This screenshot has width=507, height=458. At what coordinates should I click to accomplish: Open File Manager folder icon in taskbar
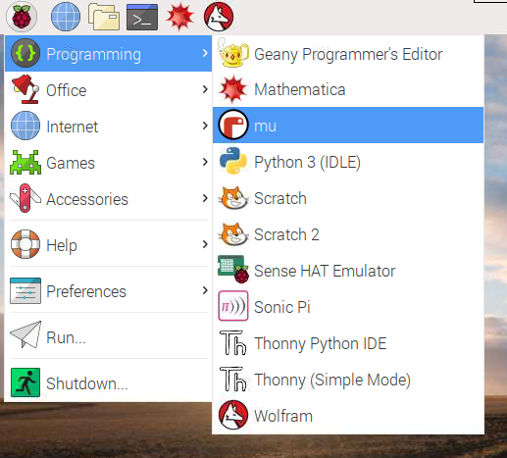pos(104,17)
